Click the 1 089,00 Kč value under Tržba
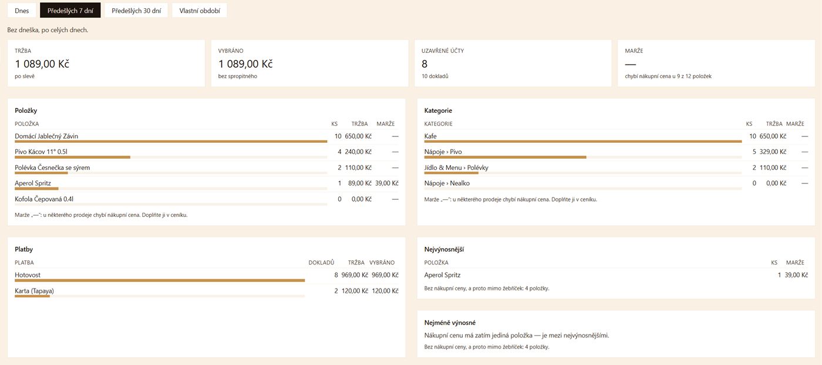 point(42,63)
